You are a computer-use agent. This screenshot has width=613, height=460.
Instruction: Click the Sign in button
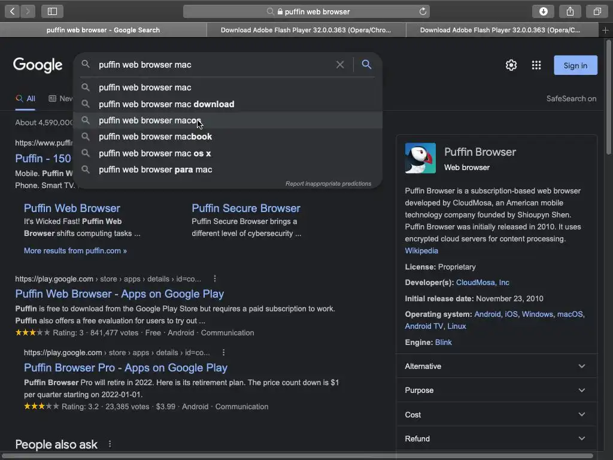575,65
